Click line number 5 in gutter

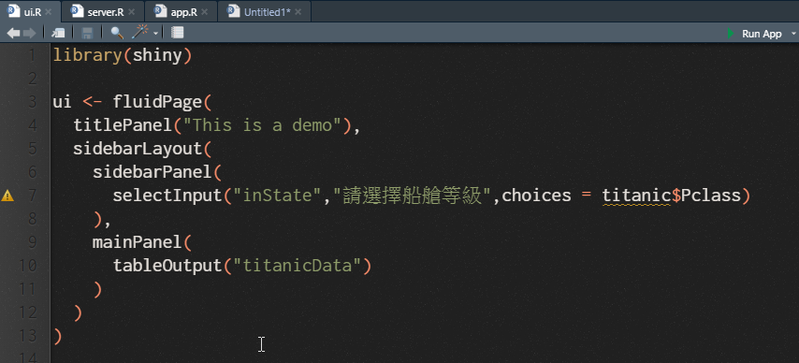(33, 149)
